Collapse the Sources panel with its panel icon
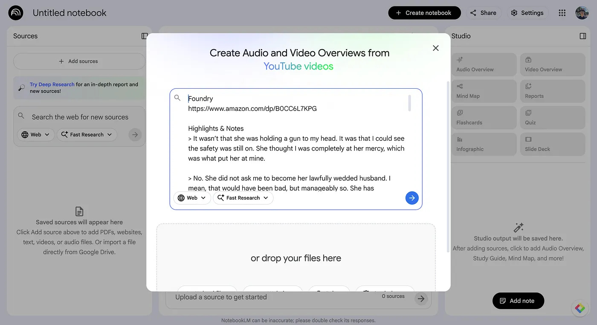 pyautogui.click(x=145, y=36)
